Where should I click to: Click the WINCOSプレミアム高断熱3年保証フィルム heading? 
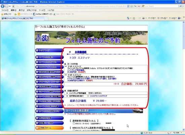[91, 128]
